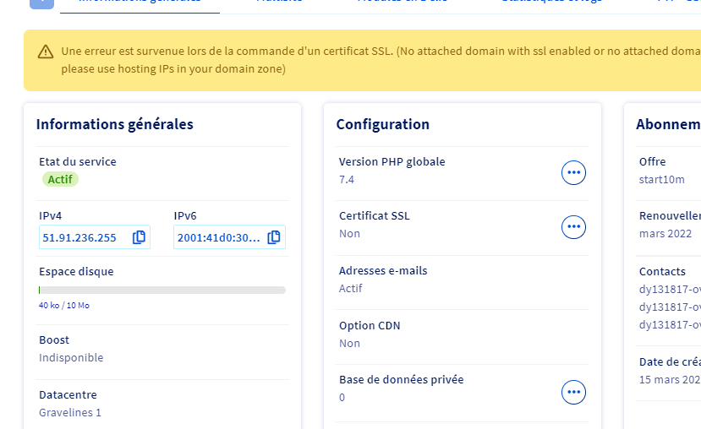Select the 40 ko / 10 Mo disk usage text

(64, 306)
